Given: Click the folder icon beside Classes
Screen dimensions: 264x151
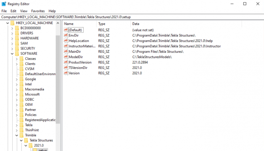Looking at the screenshot, I should 21,59.
